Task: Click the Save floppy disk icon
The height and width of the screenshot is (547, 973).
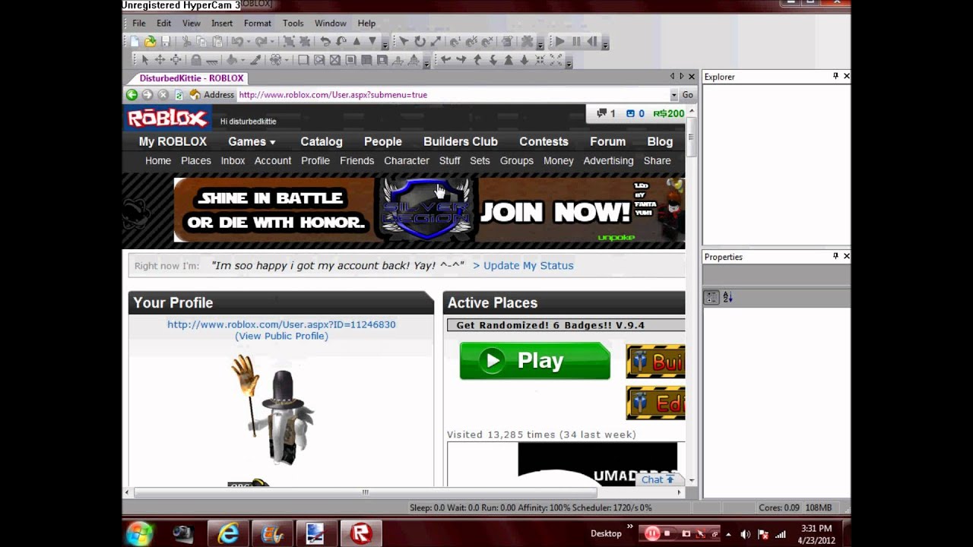Action: click(x=166, y=42)
